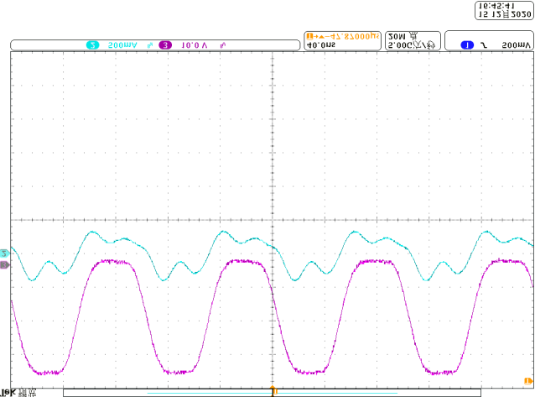This screenshot has height=397, width=535.
Task: Click the orange trigger position marker at the bottom
Action: click(273, 390)
